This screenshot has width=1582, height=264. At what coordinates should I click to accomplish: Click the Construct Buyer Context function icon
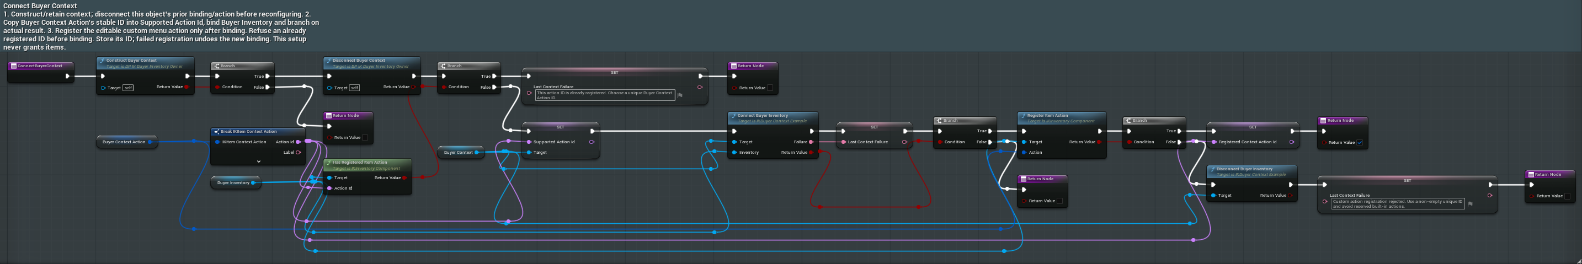tap(102, 61)
